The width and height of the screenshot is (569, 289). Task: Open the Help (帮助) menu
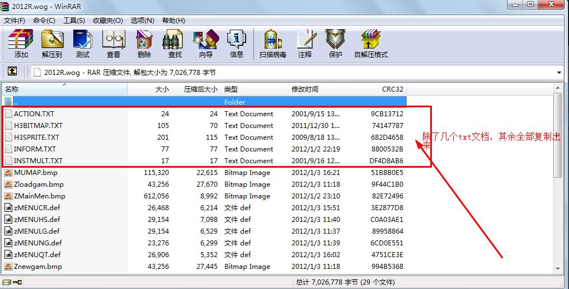pyautogui.click(x=173, y=21)
